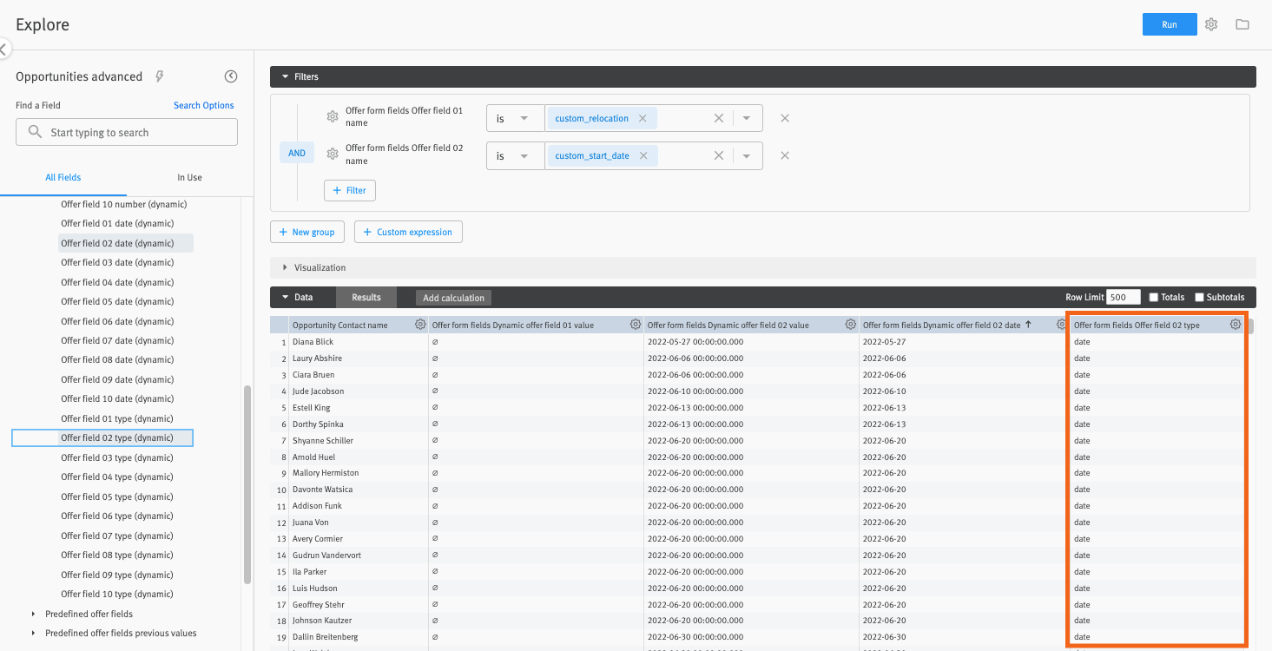
Task: Expand Predefined offer fields previous values group
Action: pos(34,633)
